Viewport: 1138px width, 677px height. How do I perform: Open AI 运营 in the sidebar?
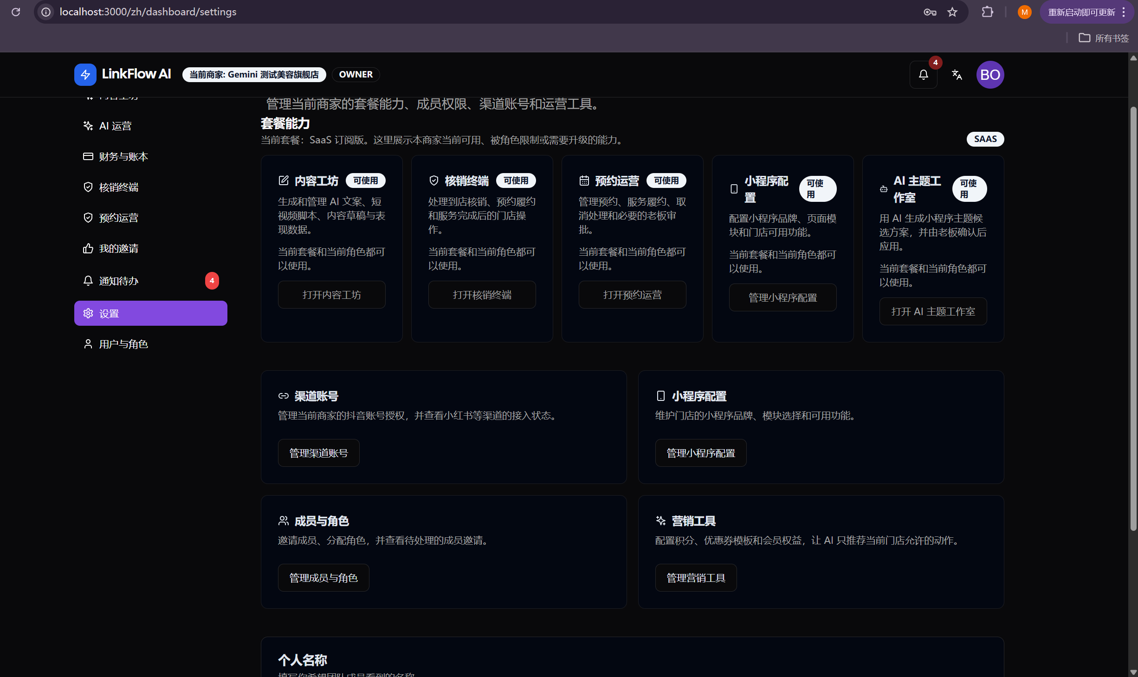[151, 126]
